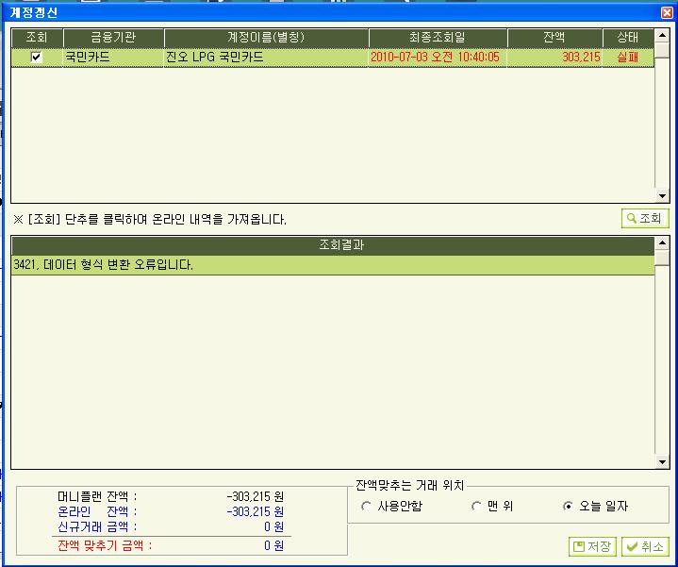Sort by the 계정이름(별칭) column header

coord(266,38)
